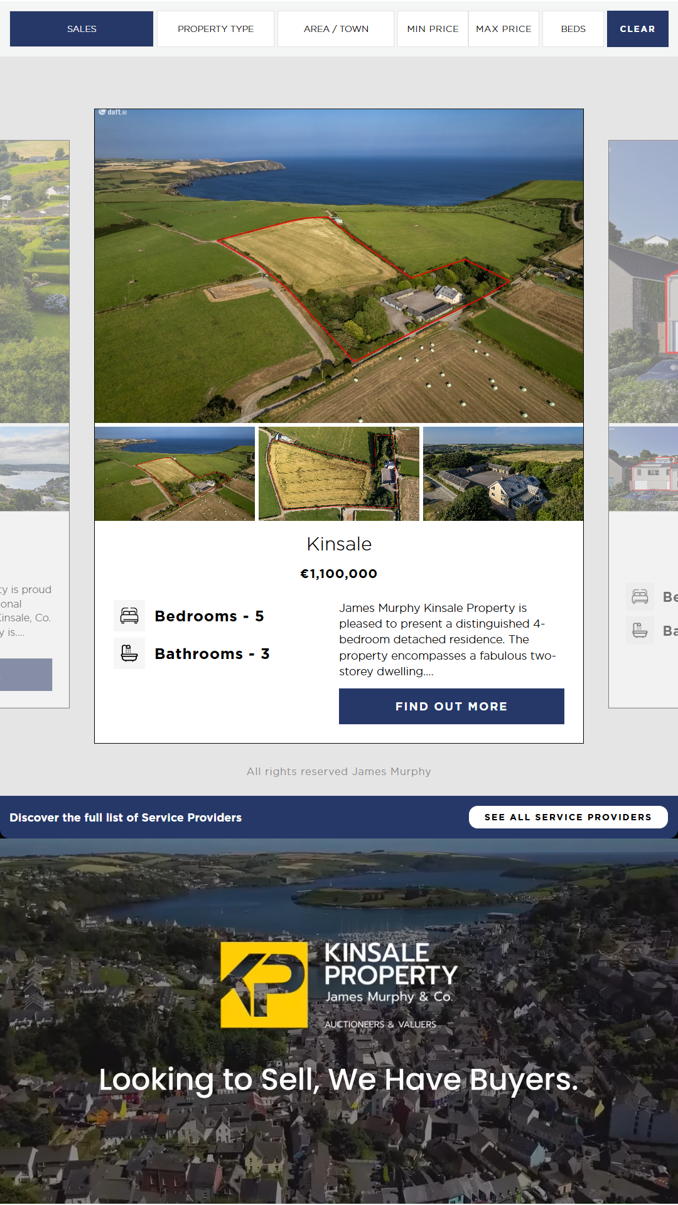678x1205 pixels.
Task: Open the Area / Town dropdown
Action: click(336, 29)
